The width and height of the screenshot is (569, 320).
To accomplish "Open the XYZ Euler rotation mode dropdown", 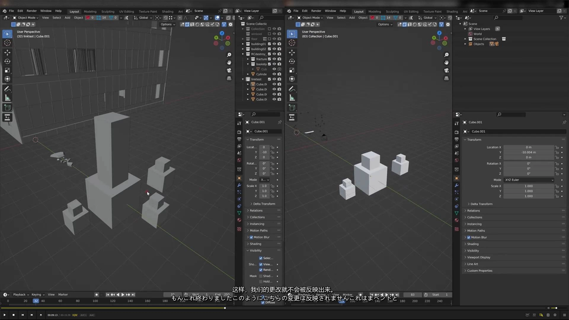I will pos(529,180).
